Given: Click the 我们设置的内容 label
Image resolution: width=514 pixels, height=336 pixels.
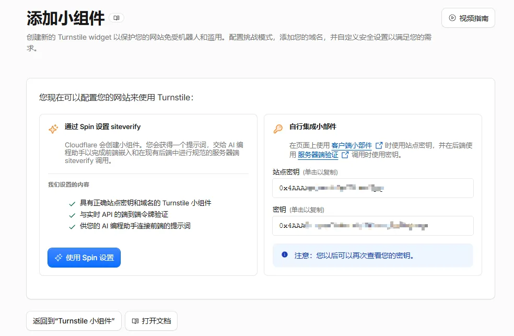Looking at the screenshot, I should point(68,184).
